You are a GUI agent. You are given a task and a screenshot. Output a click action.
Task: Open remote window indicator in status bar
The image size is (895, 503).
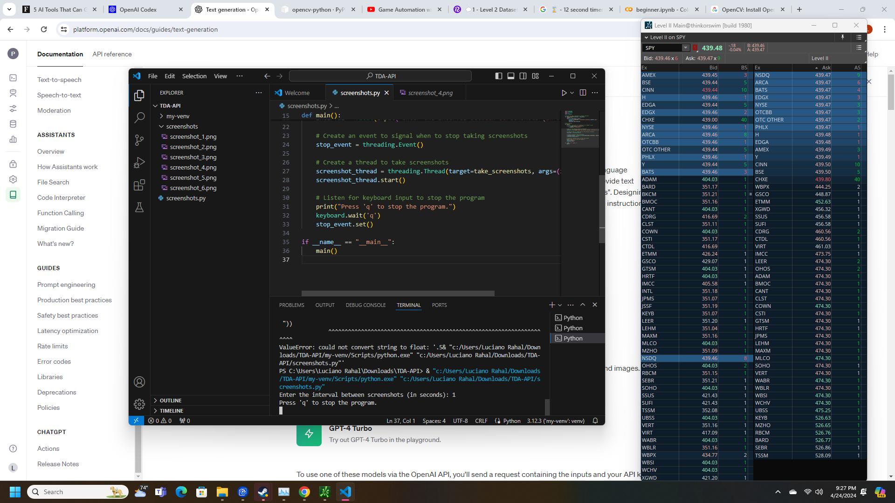(136, 421)
